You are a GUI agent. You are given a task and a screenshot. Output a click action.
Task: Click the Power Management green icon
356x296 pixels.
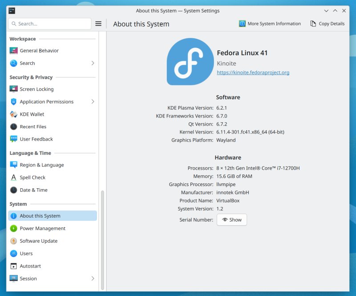pos(14,228)
